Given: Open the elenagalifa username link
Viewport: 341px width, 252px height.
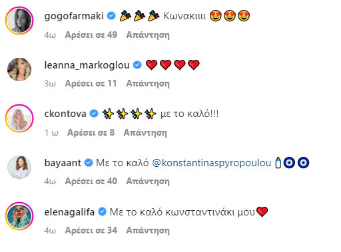Looking at the screenshot, I should point(69,212).
